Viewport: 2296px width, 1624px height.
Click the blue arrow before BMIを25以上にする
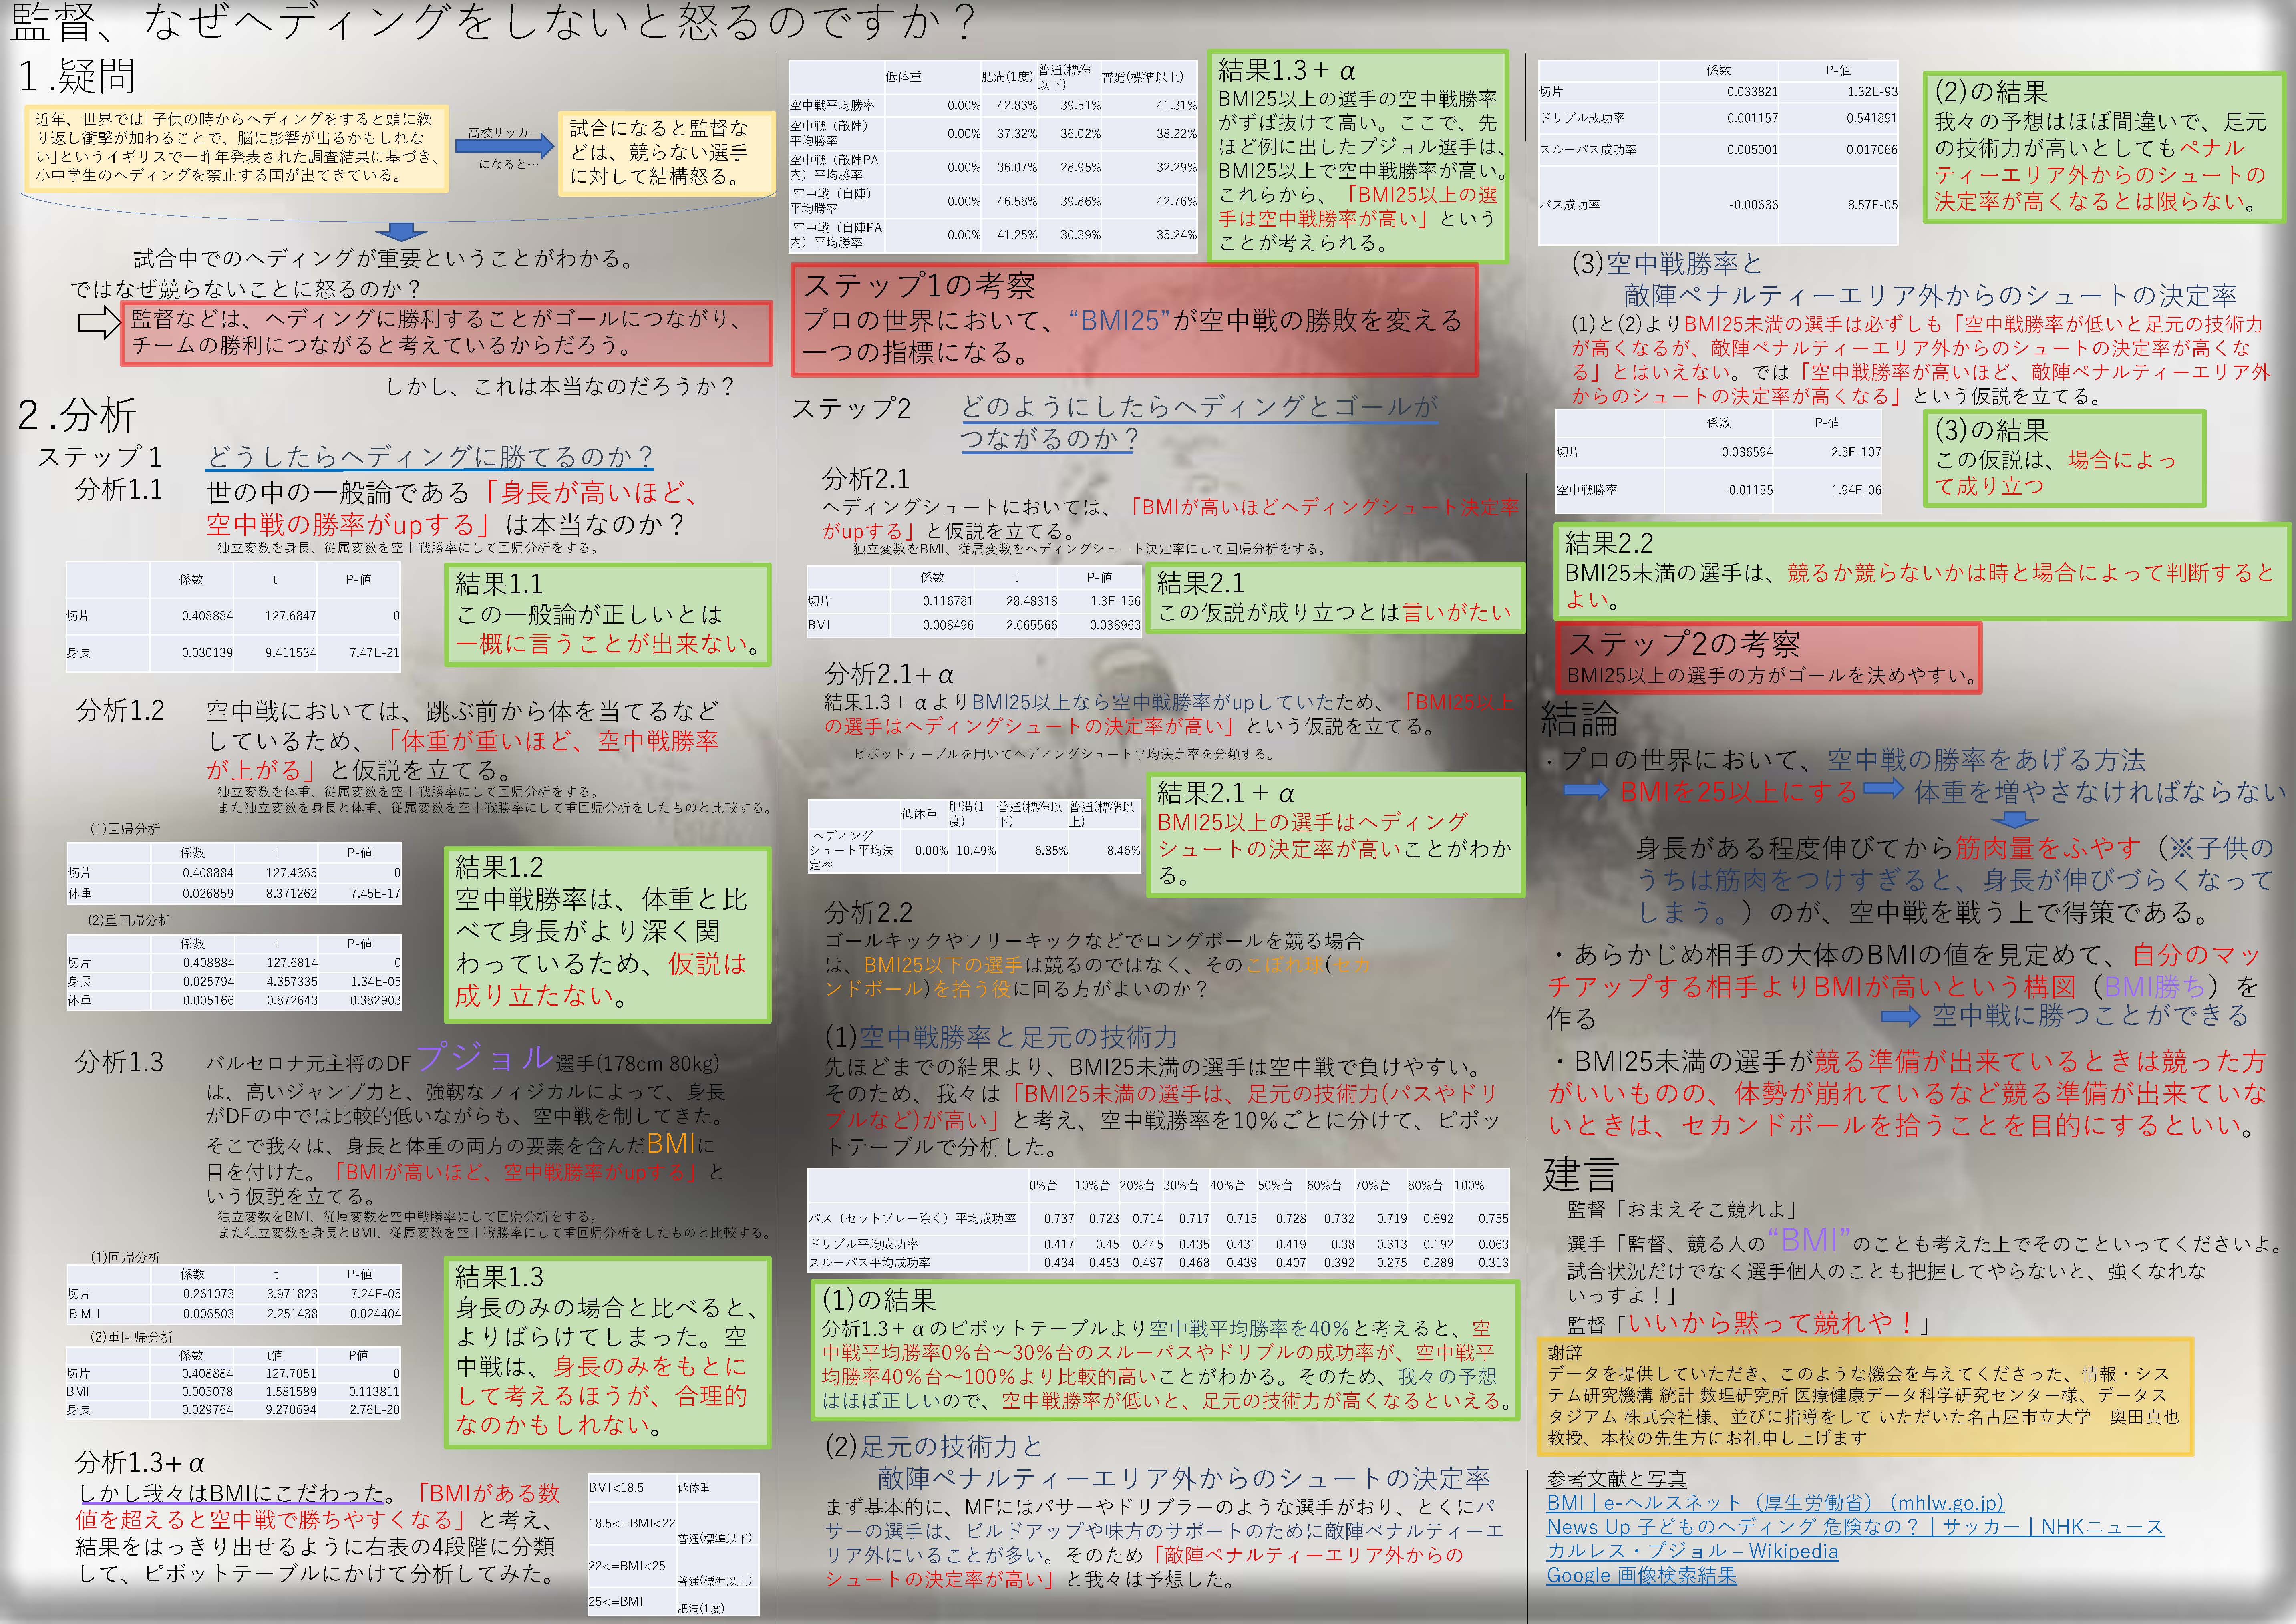click(1585, 791)
